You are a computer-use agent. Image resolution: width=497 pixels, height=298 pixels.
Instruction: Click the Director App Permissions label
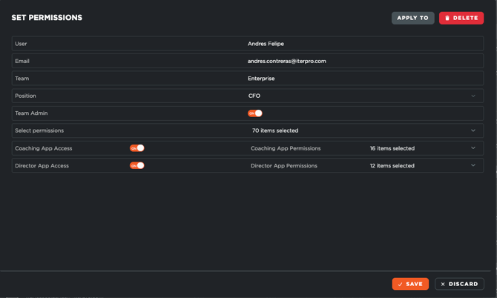click(x=284, y=165)
